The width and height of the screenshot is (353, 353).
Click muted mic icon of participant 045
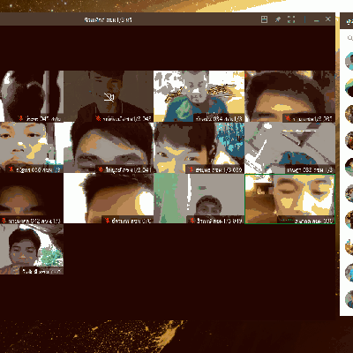pos(98,118)
